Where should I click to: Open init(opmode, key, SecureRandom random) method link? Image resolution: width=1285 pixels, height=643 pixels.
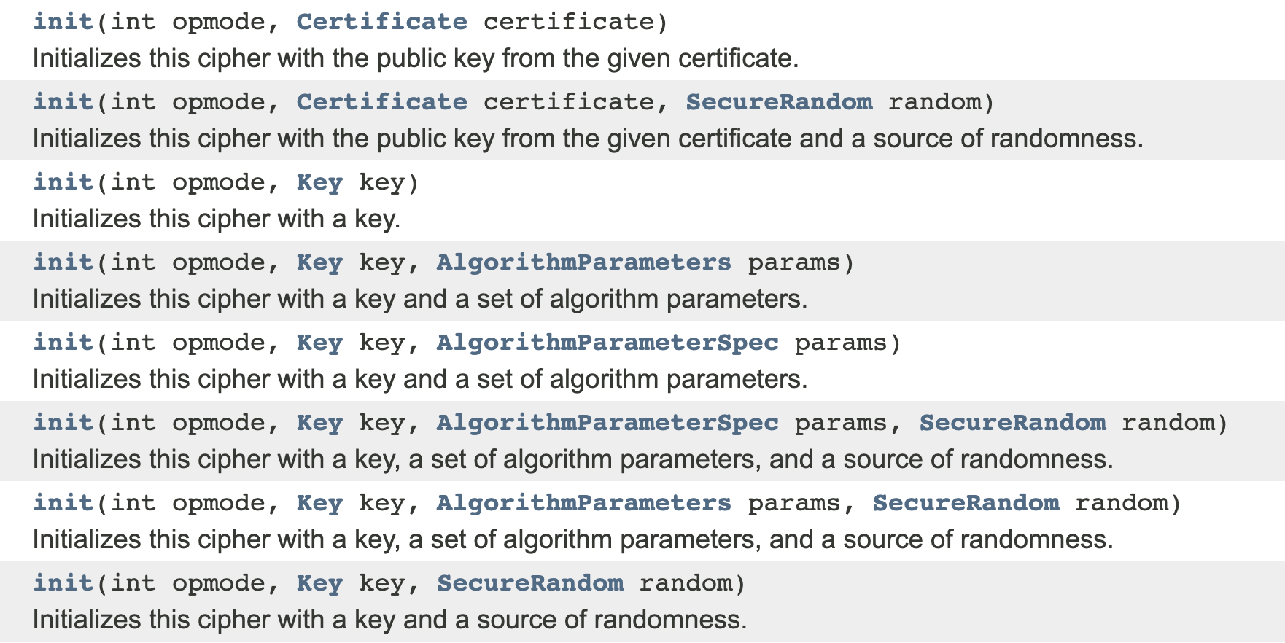(x=63, y=583)
